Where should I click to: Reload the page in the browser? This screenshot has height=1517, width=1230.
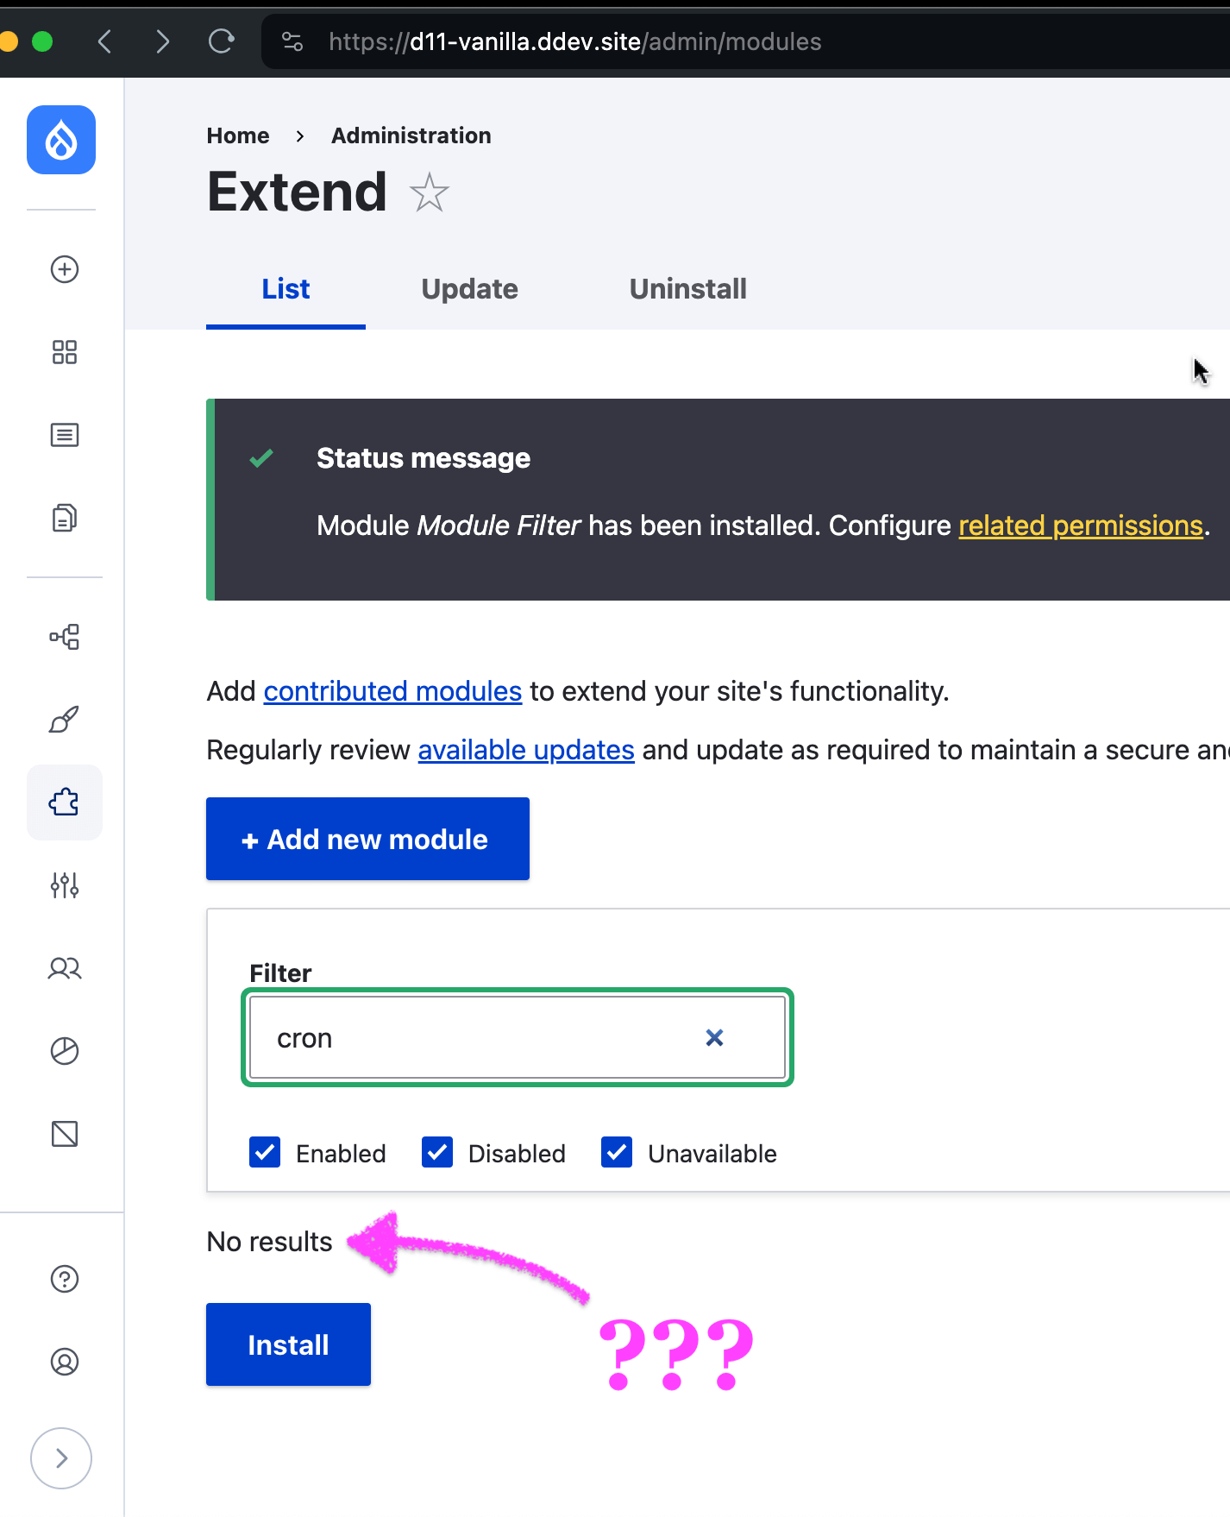(x=222, y=41)
